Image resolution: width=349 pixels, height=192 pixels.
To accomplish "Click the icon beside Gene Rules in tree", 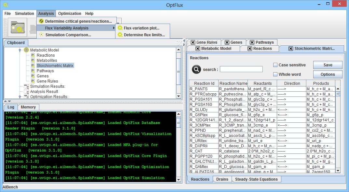I will tap(33, 81).
